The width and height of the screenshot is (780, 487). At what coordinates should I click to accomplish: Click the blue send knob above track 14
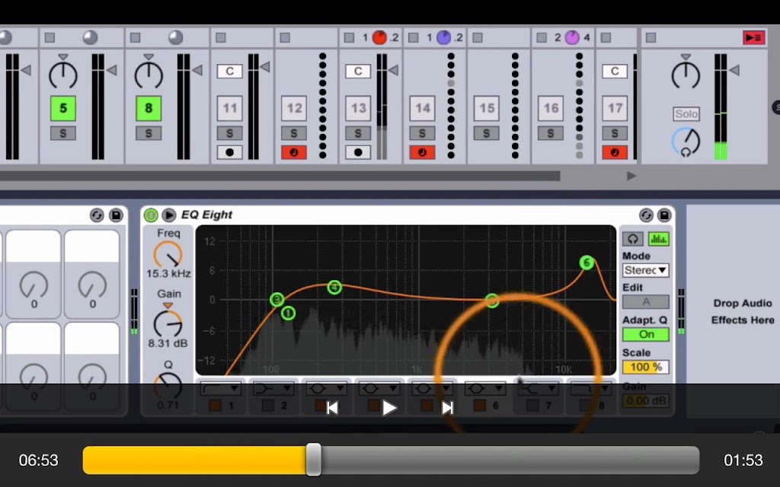click(x=443, y=37)
